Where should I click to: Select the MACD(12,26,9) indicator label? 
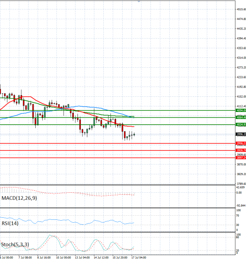(19, 198)
